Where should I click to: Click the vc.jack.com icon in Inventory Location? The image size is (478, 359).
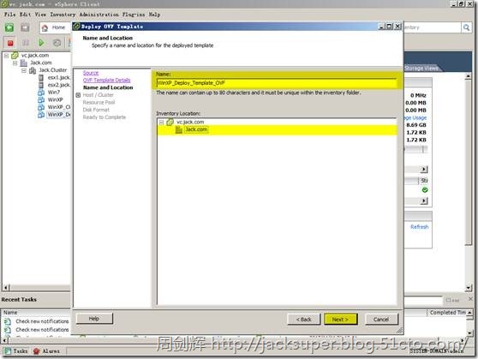click(170, 122)
